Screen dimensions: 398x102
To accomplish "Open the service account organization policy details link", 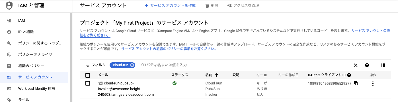I will 169,49.
